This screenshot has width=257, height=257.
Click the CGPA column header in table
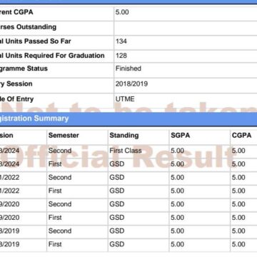point(241,136)
